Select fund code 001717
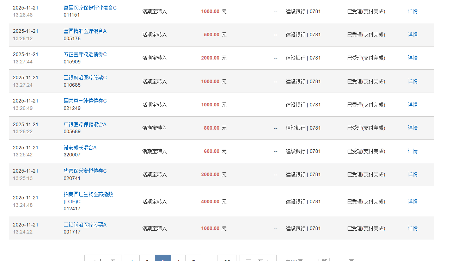Viewport: 458px width, 261px height. pyautogui.click(x=72, y=232)
